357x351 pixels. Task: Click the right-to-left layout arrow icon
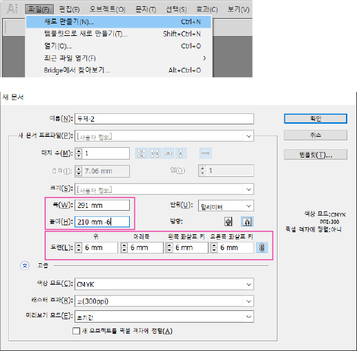(206, 153)
